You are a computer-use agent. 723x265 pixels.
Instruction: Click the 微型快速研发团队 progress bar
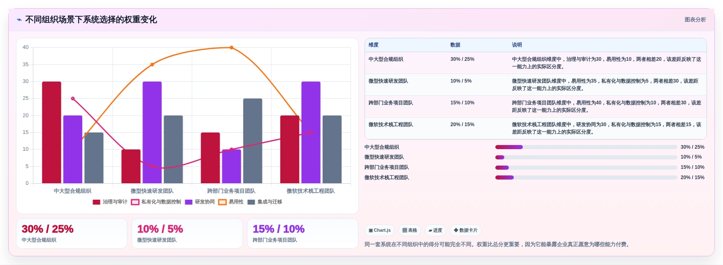pyautogui.click(x=586, y=157)
